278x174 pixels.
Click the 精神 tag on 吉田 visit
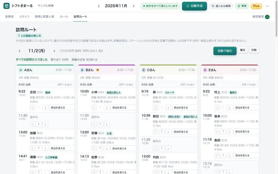point(48,93)
